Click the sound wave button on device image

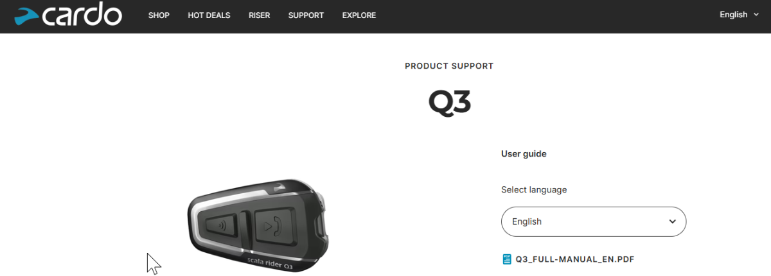coord(220,225)
